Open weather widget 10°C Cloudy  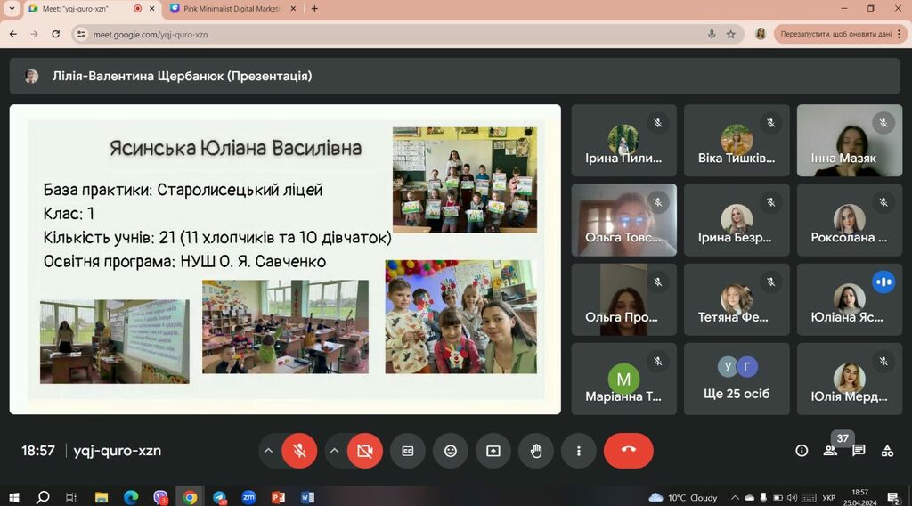pos(683,497)
